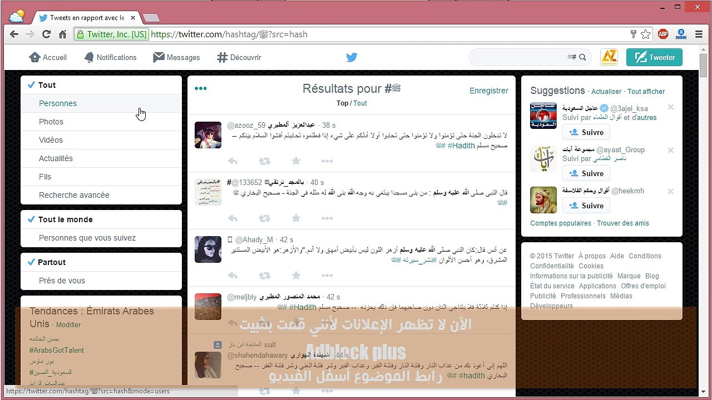Open more options on the @azooz_59 tweet
This screenshot has width=712, height=400.
(327, 161)
